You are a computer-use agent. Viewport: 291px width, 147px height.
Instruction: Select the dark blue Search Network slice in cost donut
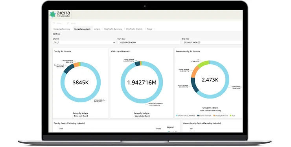coord(68,69)
